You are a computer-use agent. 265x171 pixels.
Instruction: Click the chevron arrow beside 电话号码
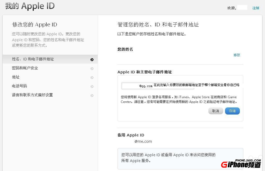[92, 86]
